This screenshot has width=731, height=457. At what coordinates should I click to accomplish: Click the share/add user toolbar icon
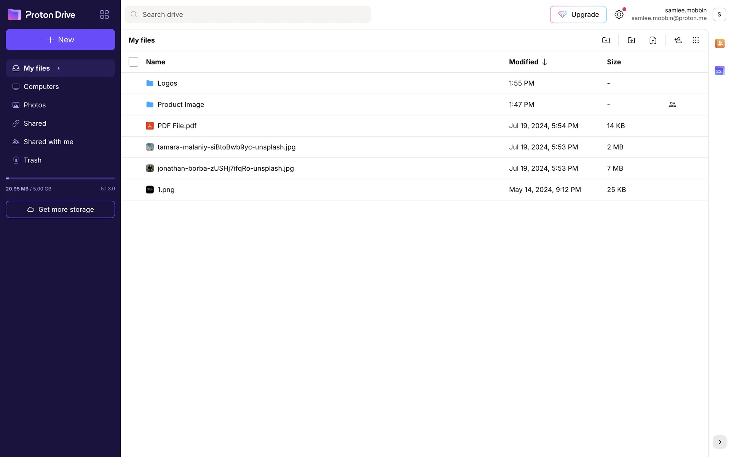point(678,40)
